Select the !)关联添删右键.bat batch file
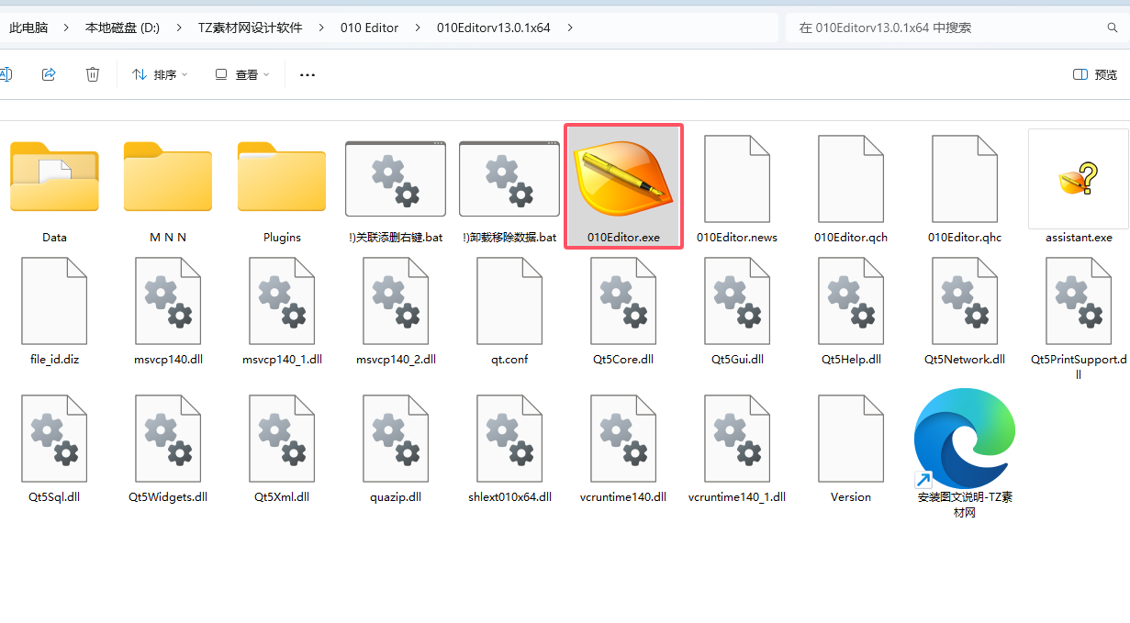 tap(396, 178)
